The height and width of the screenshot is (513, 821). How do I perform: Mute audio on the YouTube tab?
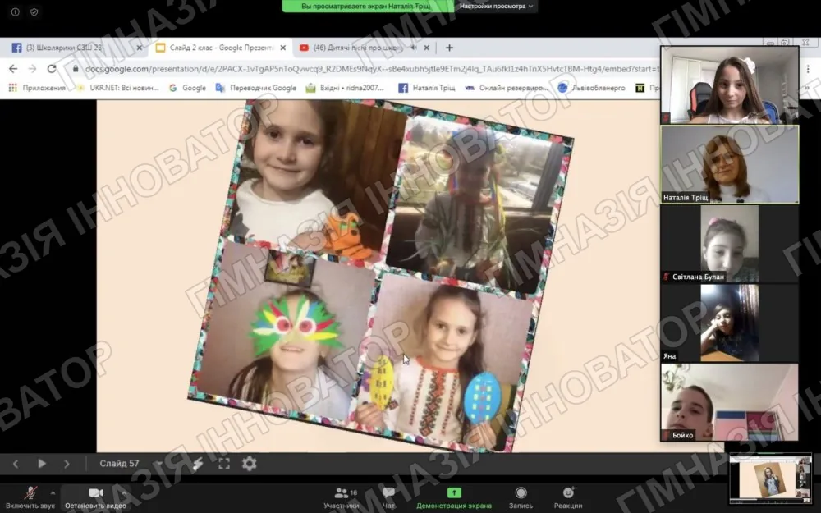(x=414, y=48)
